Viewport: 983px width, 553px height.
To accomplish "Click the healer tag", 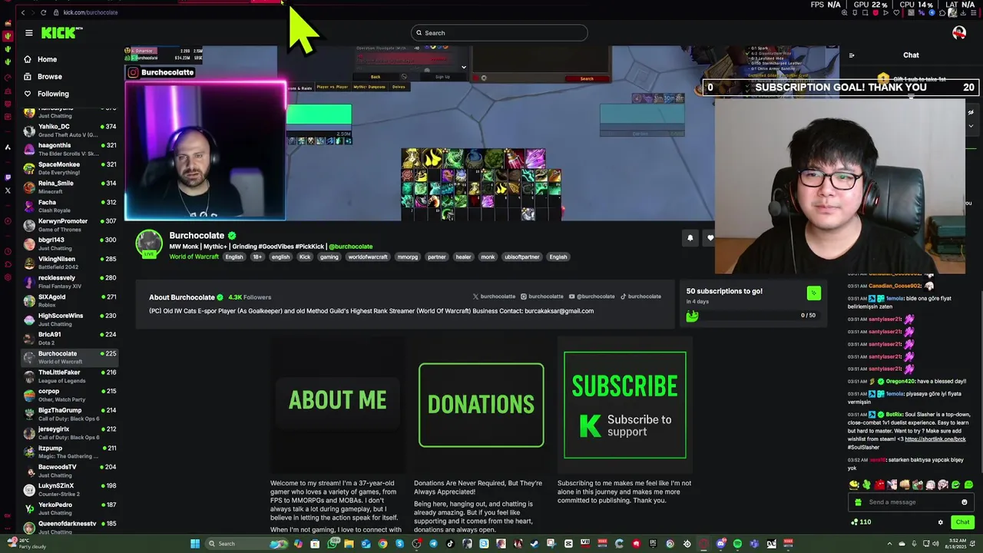I will [x=463, y=257].
